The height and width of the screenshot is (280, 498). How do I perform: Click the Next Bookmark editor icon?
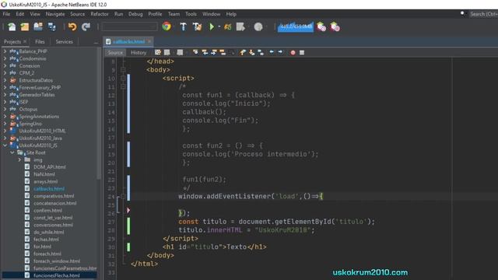tap(252, 52)
